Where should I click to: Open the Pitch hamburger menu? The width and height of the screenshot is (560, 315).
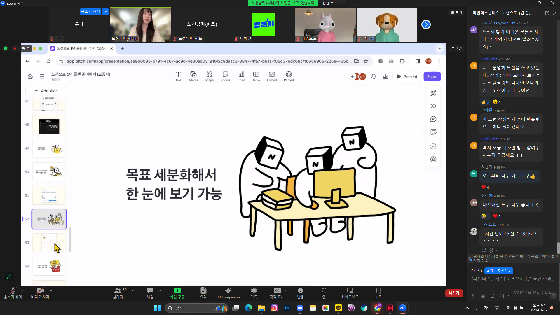(x=42, y=76)
